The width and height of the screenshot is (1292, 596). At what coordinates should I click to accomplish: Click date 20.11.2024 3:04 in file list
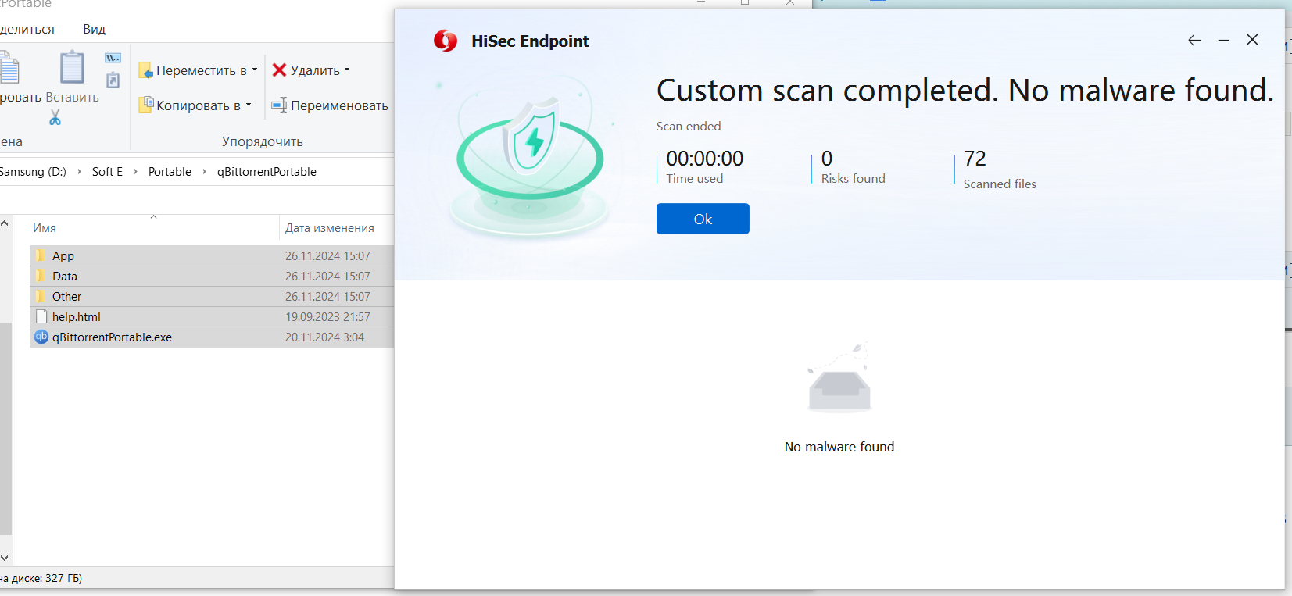tap(324, 337)
